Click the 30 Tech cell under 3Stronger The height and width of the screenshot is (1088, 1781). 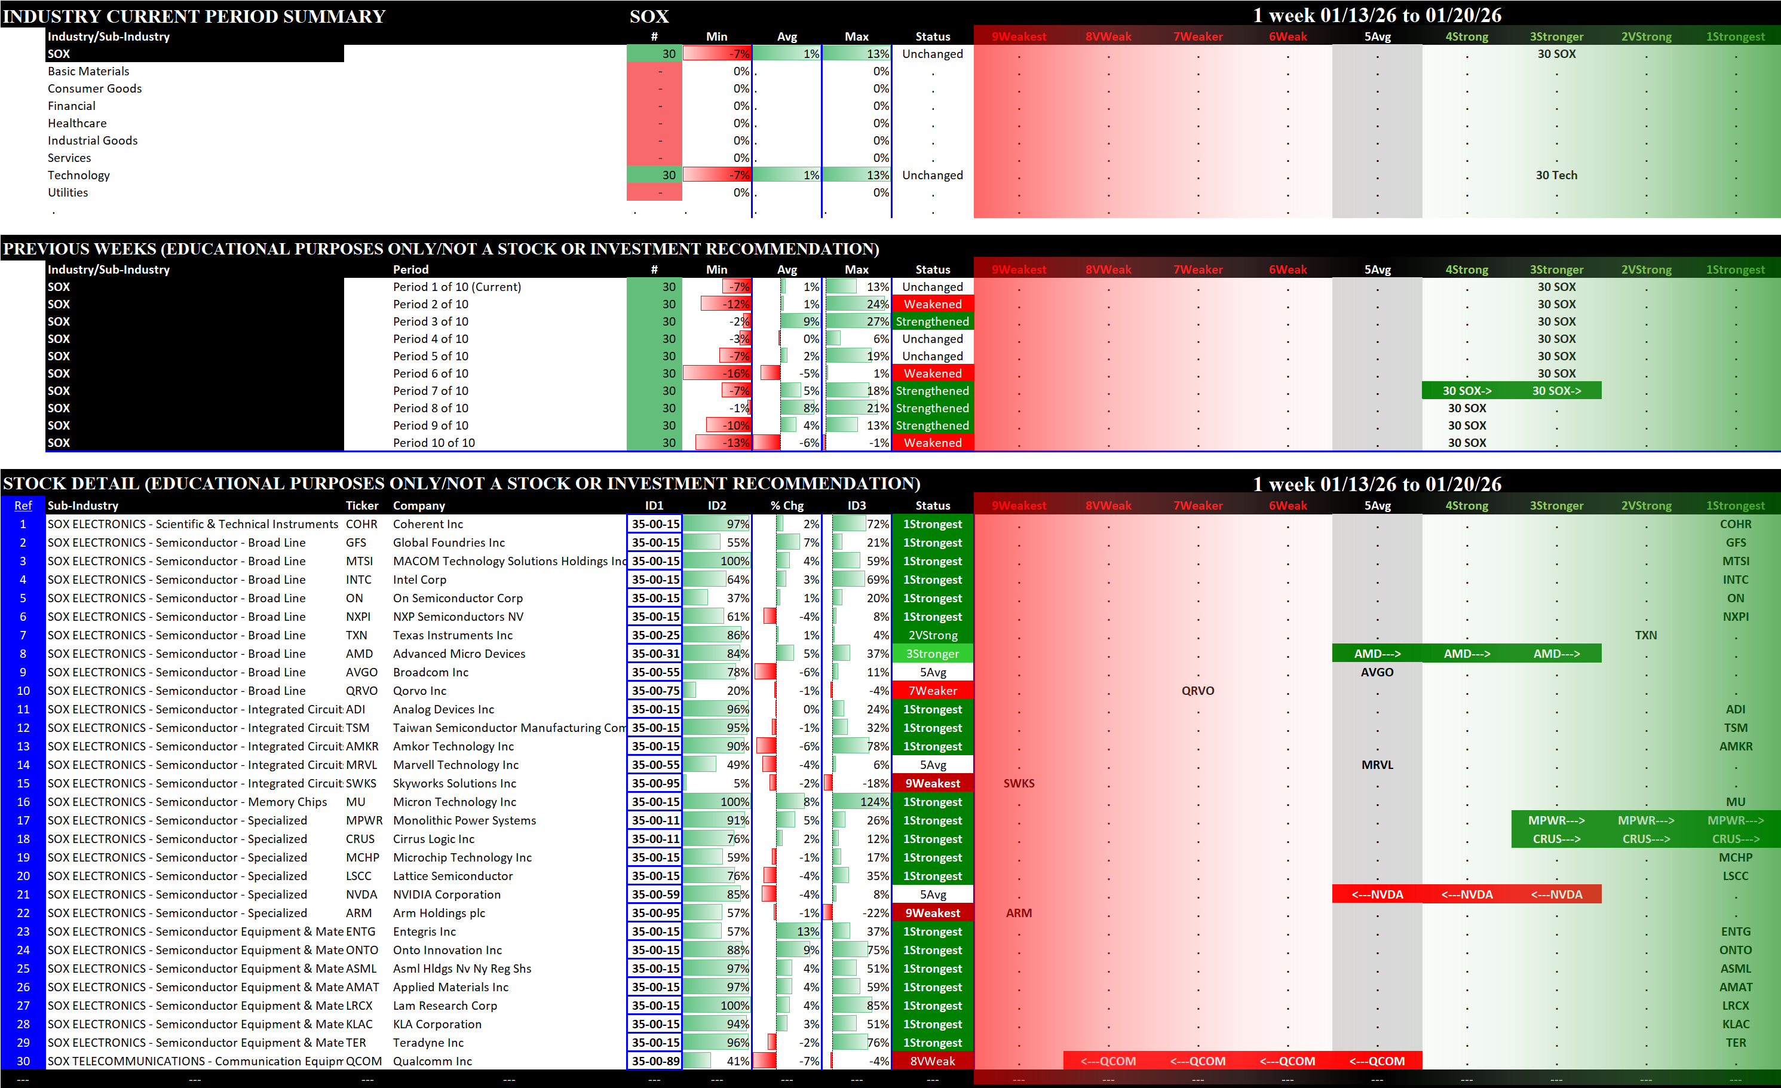click(x=1556, y=175)
